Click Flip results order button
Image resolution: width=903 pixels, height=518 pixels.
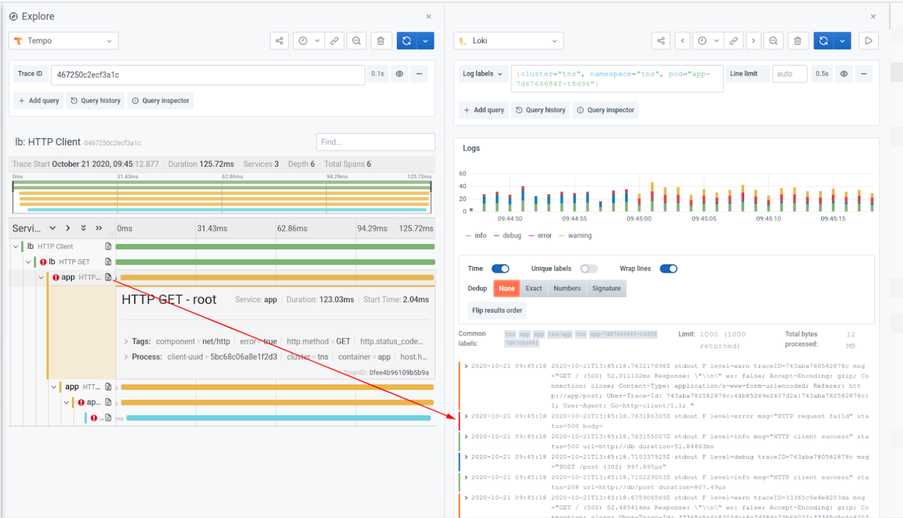tap(497, 310)
